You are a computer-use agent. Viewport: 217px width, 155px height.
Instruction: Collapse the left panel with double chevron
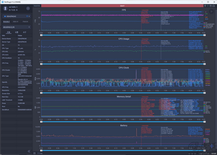pyautogui.click(x=29, y=151)
